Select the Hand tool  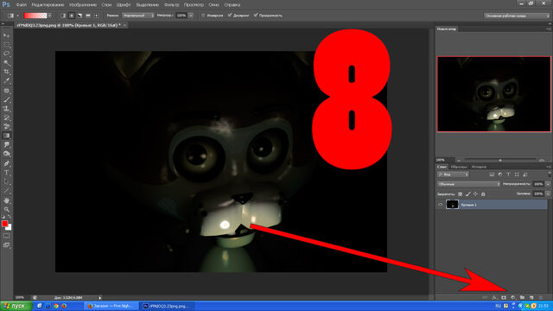point(6,200)
